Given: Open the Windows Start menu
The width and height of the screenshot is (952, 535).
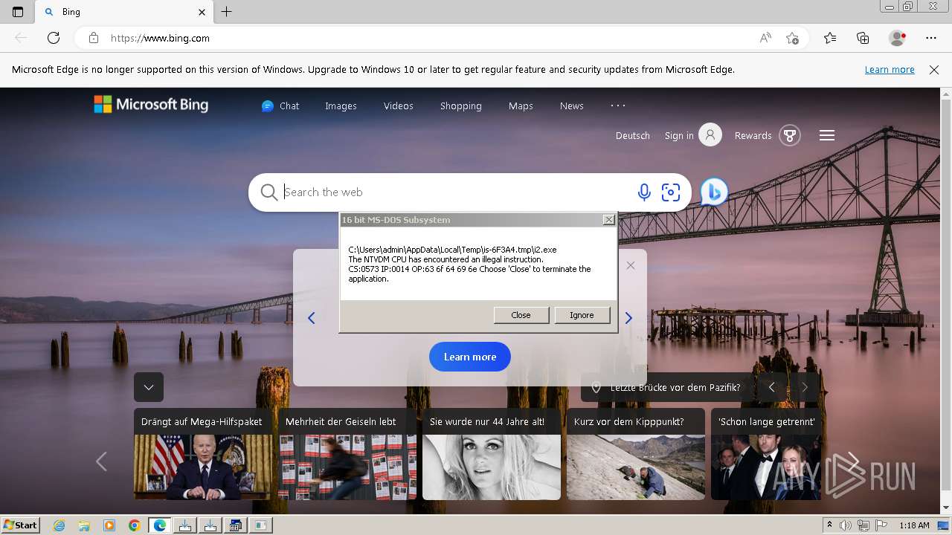Looking at the screenshot, I should click(20, 525).
